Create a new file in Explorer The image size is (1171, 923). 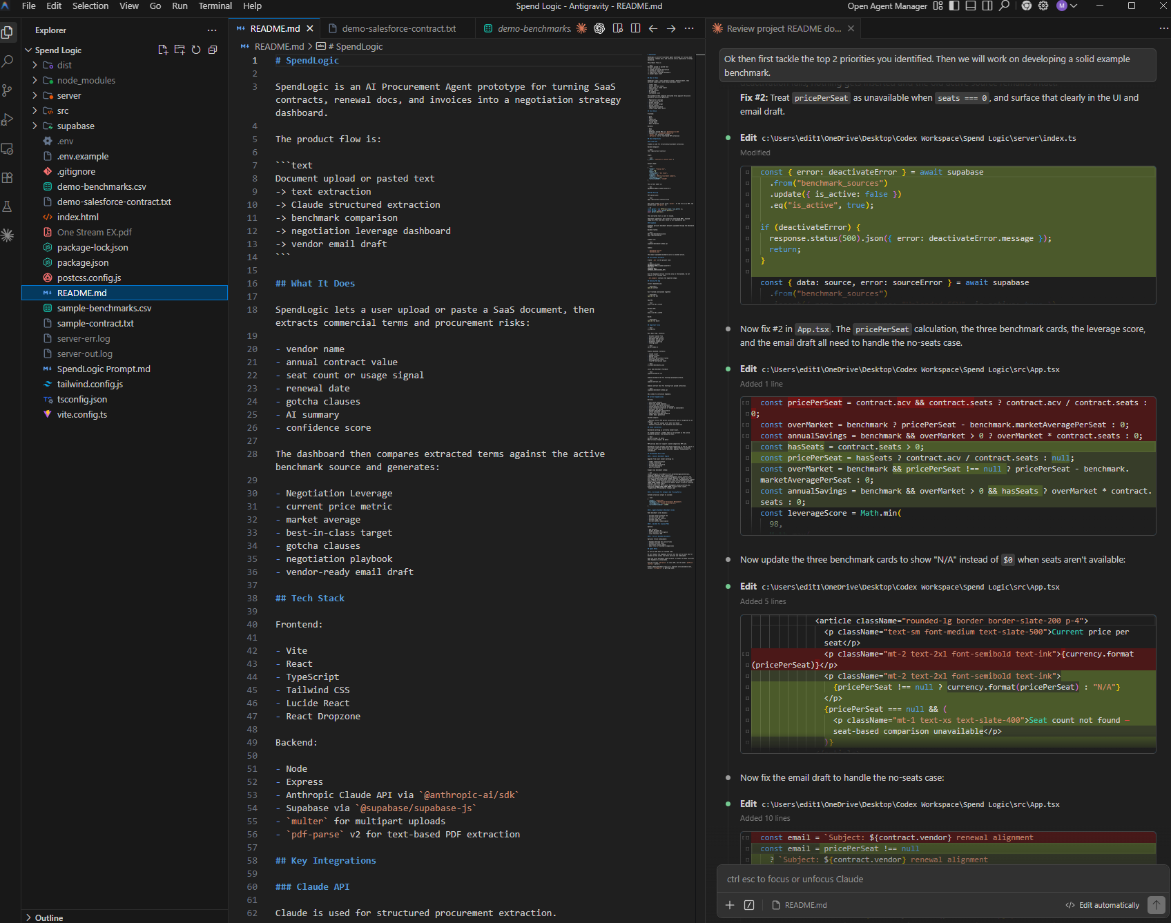click(163, 50)
